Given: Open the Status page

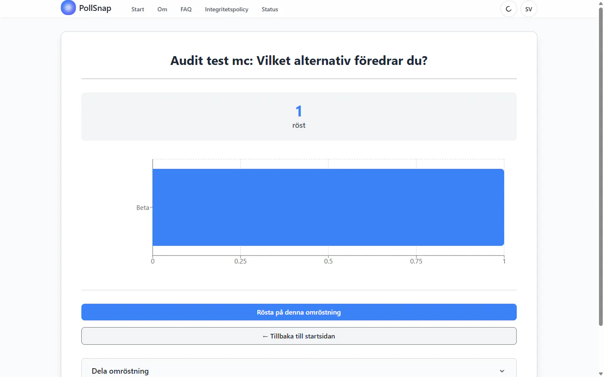Looking at the screenshot, I should point(270,9).
